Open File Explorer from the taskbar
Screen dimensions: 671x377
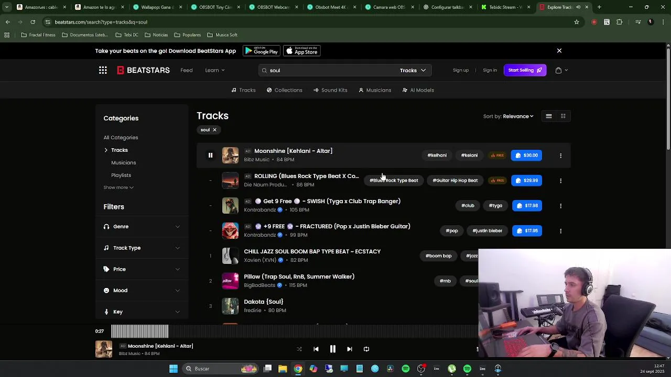[x=283, y=369]
